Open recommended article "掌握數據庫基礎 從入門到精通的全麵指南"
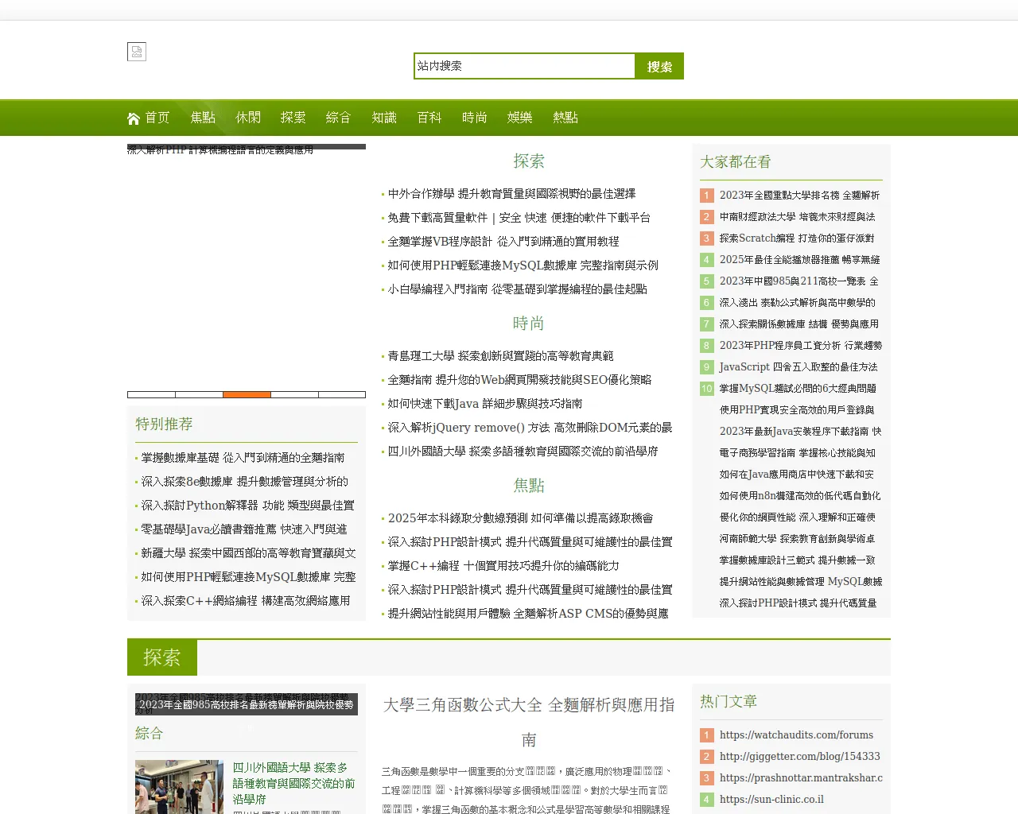Viewport: 1018px width, 814px height. tap(243, 458)
